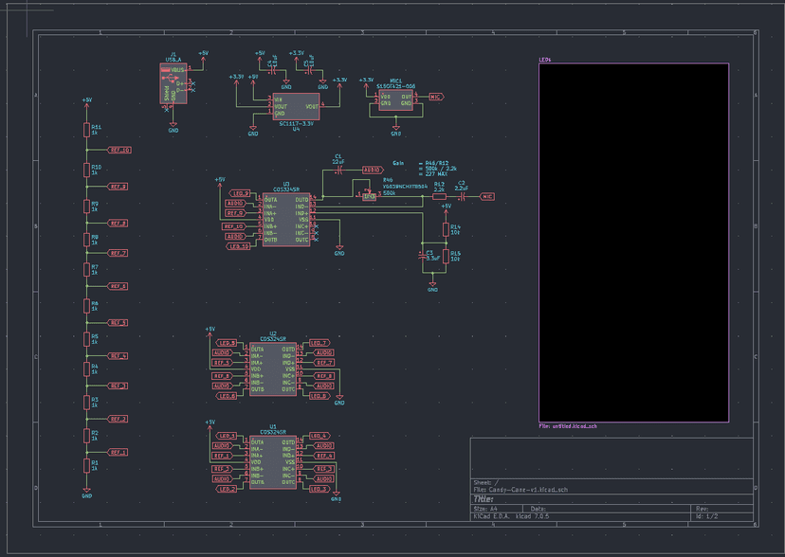The height and width of the screenshot is (557, 785).
Task: Select the MIC1 microphone component
Action: pyautogui.click(x=395, y=99)
